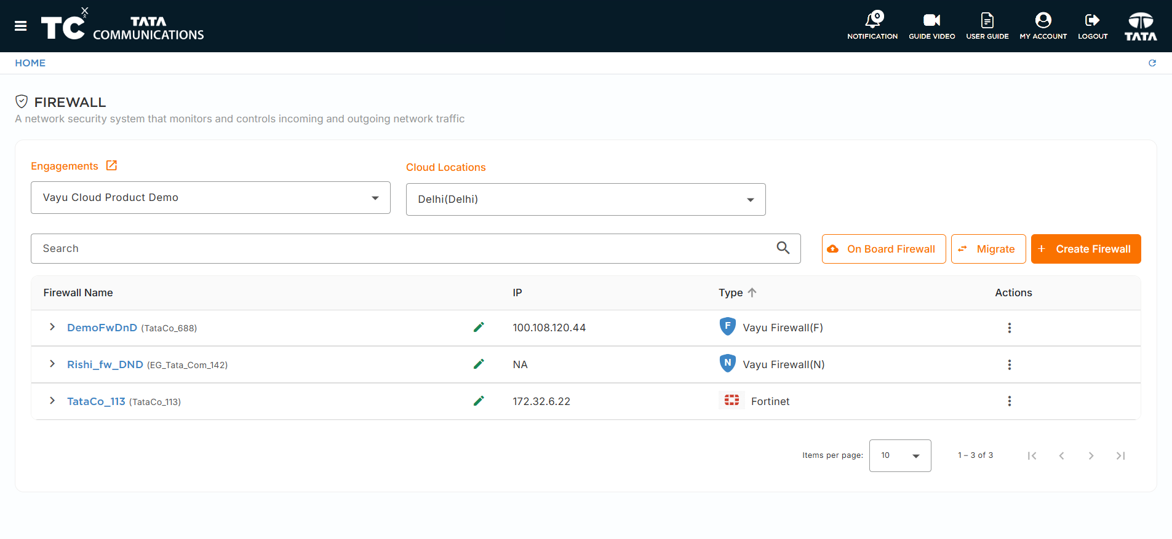
Task: Open the hamburger navigation menu
Action: click(x=20, y=26)
